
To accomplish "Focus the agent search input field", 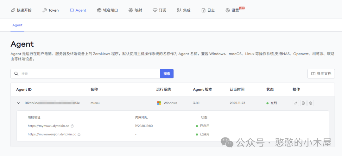I will (x=89, y=74).
